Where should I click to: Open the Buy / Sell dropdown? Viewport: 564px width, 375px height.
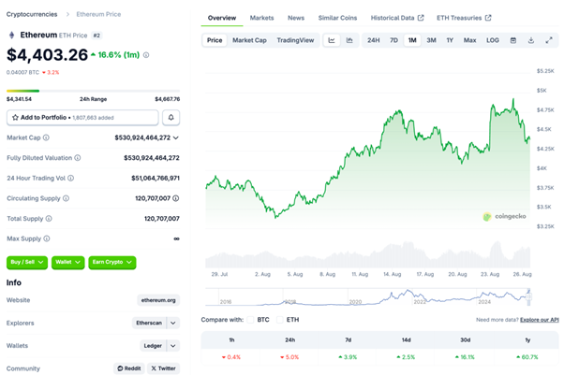coord(27,262)
